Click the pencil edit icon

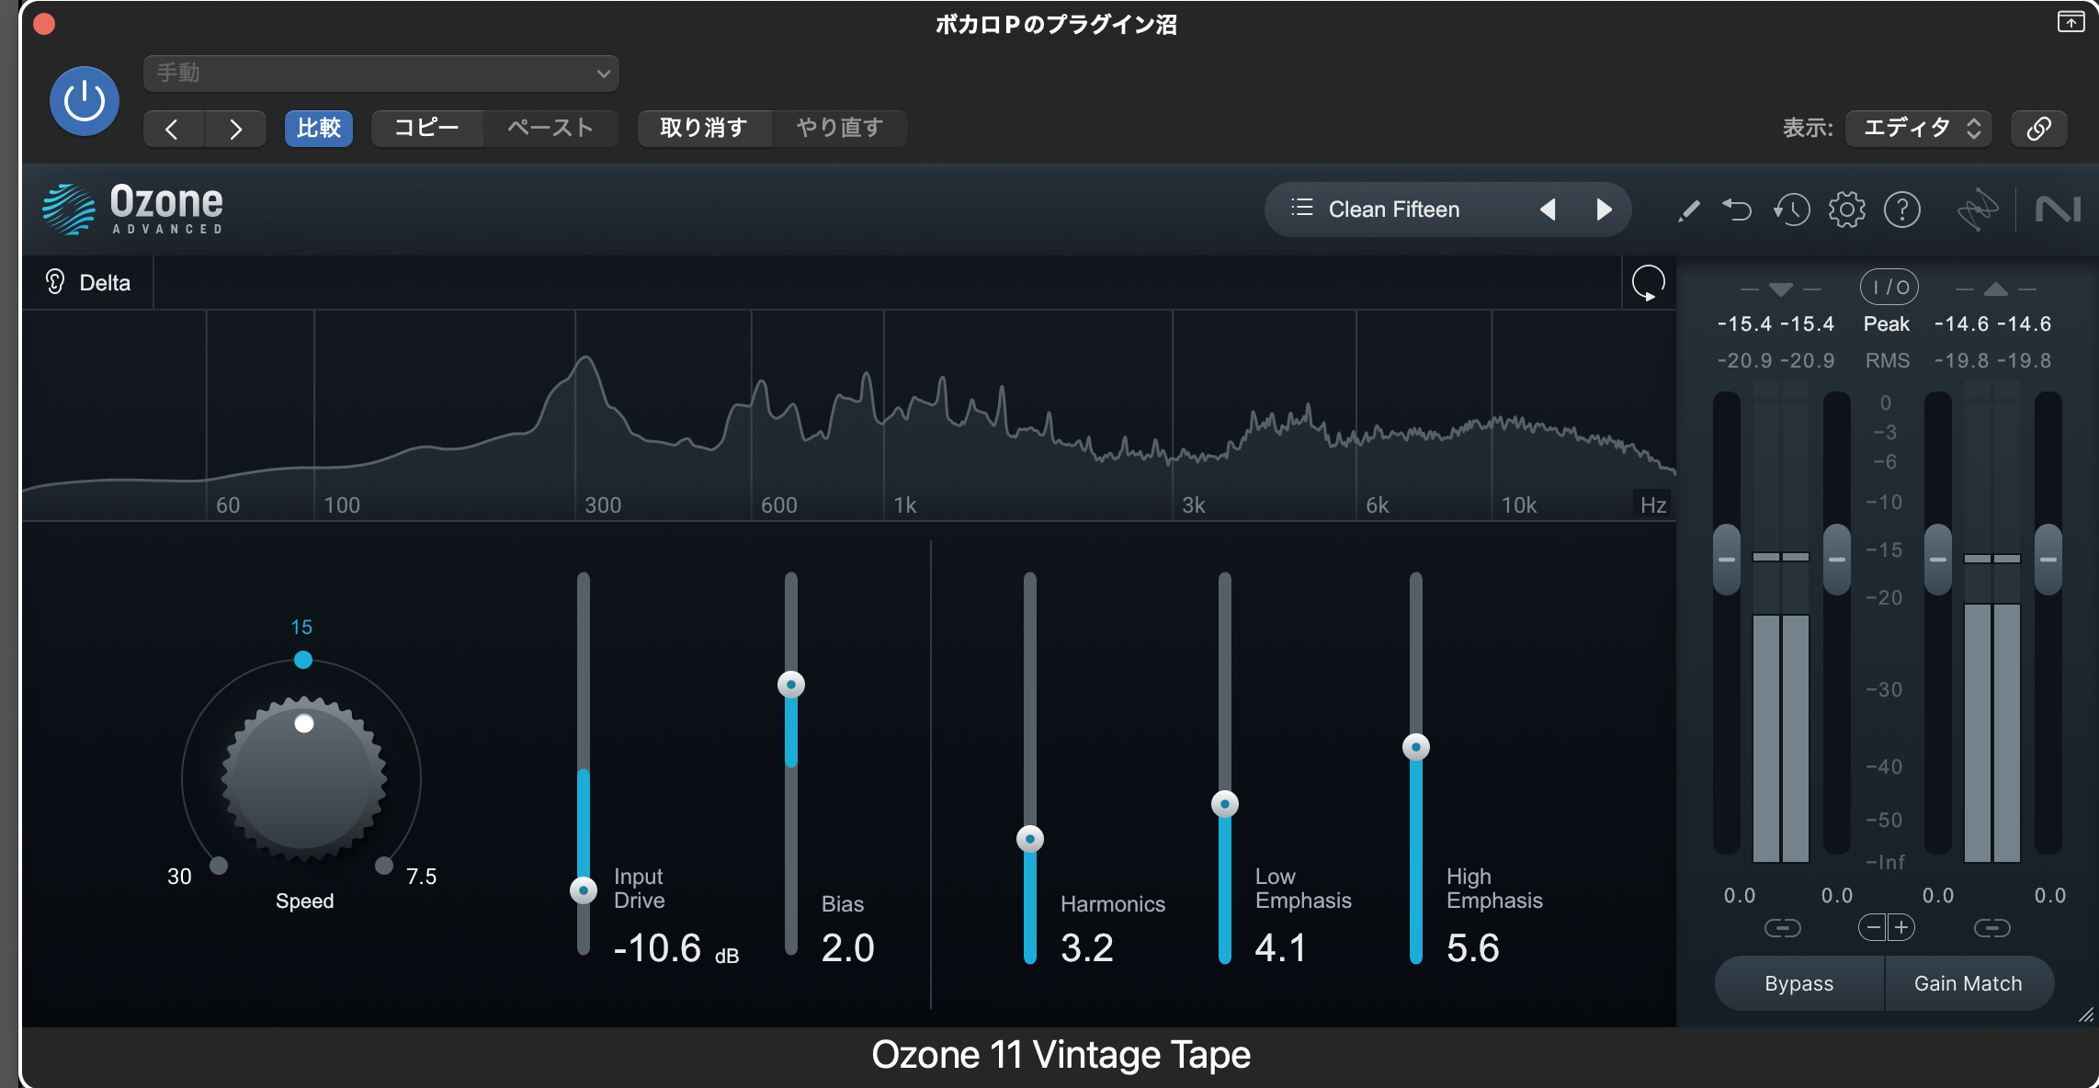click(x=1688, y=210)
